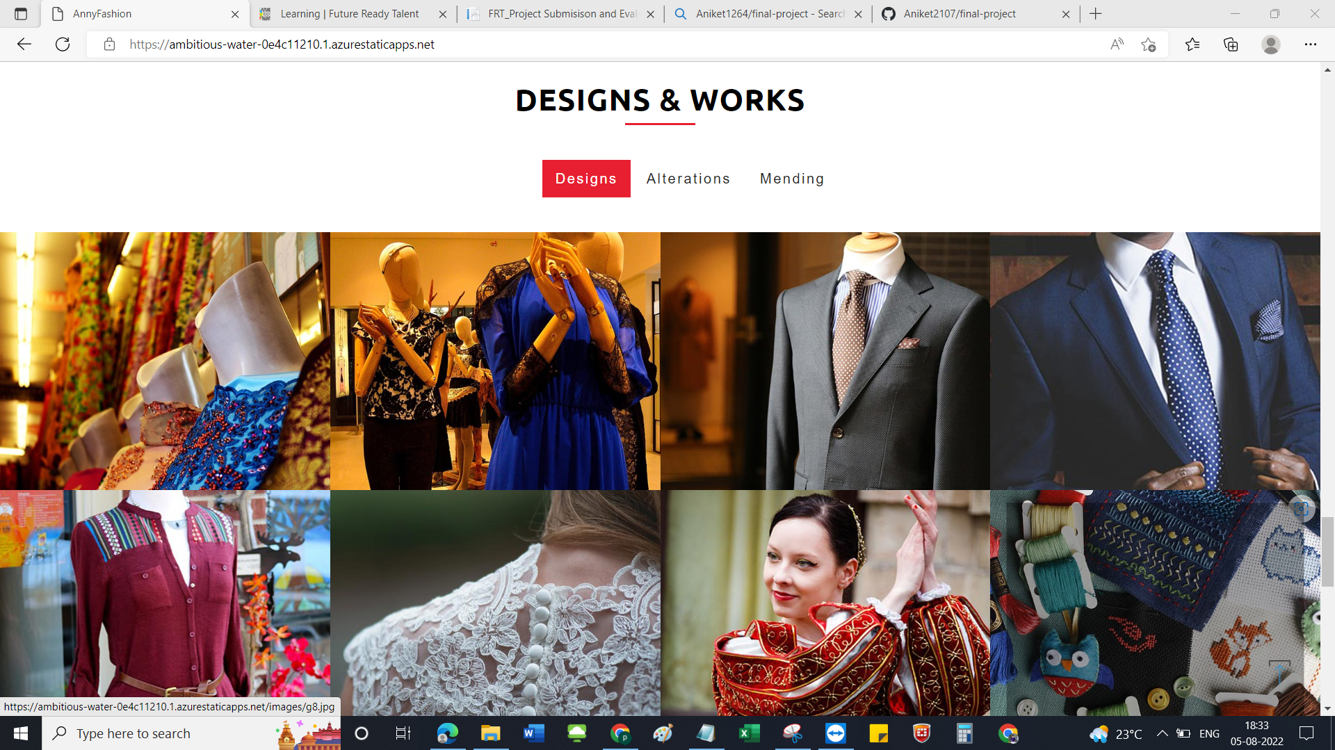Viewport: 1335px width, 750px height.
Task: Open the white lace back image
Action: (x=495, y=603)
